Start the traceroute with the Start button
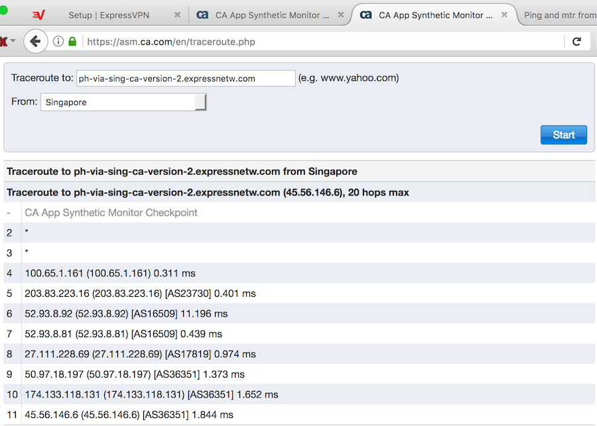This screenshot has width=597, height=426. point(563,134)
